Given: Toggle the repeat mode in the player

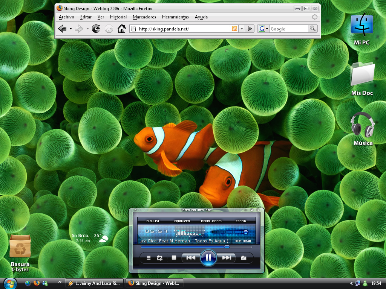Looking at the screenshot, I should pos(159,258).
